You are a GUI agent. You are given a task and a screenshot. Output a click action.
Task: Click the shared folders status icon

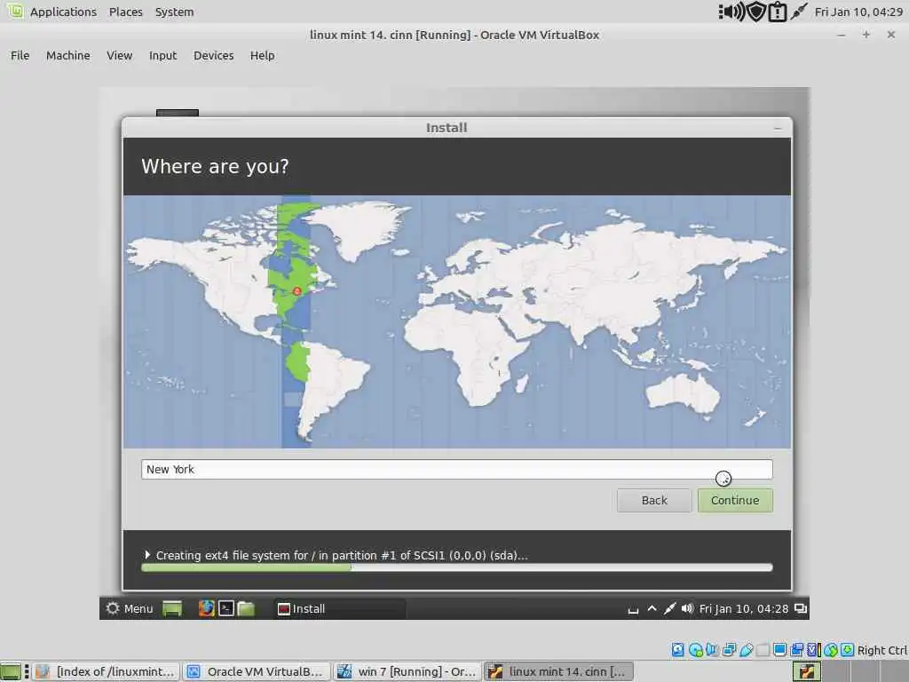tap(763, 649)
